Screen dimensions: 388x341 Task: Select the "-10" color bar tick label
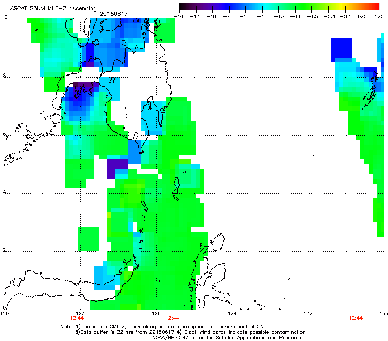point(211,17)
